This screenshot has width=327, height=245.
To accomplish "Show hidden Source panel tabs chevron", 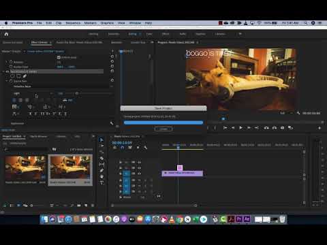I will [152, 42].
